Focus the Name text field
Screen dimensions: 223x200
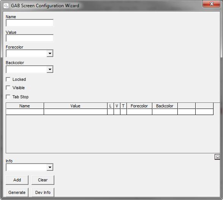click(x=30, y=23)
